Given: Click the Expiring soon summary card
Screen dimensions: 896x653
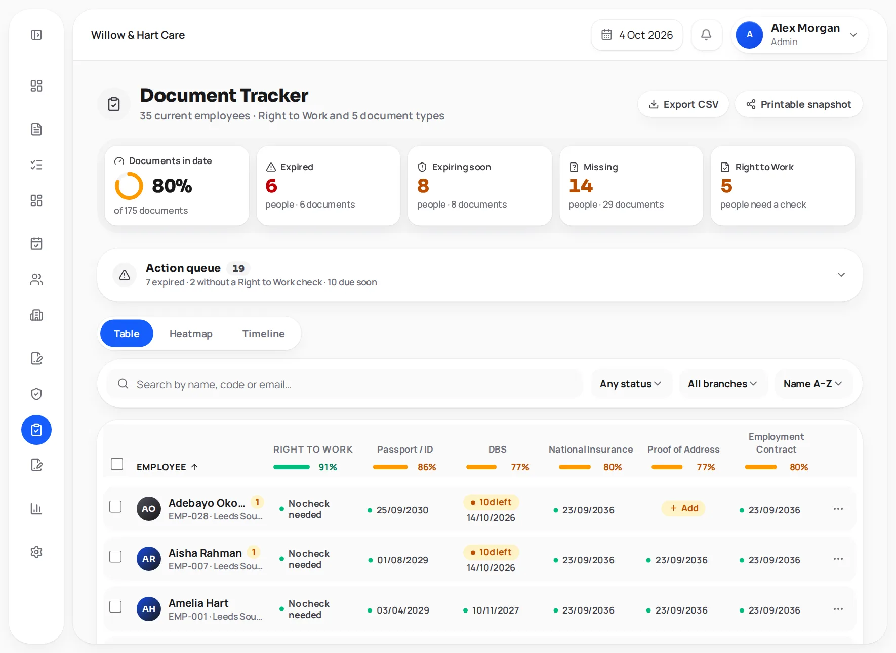Looking at the screenshot, I should click(x=479, y=186).
